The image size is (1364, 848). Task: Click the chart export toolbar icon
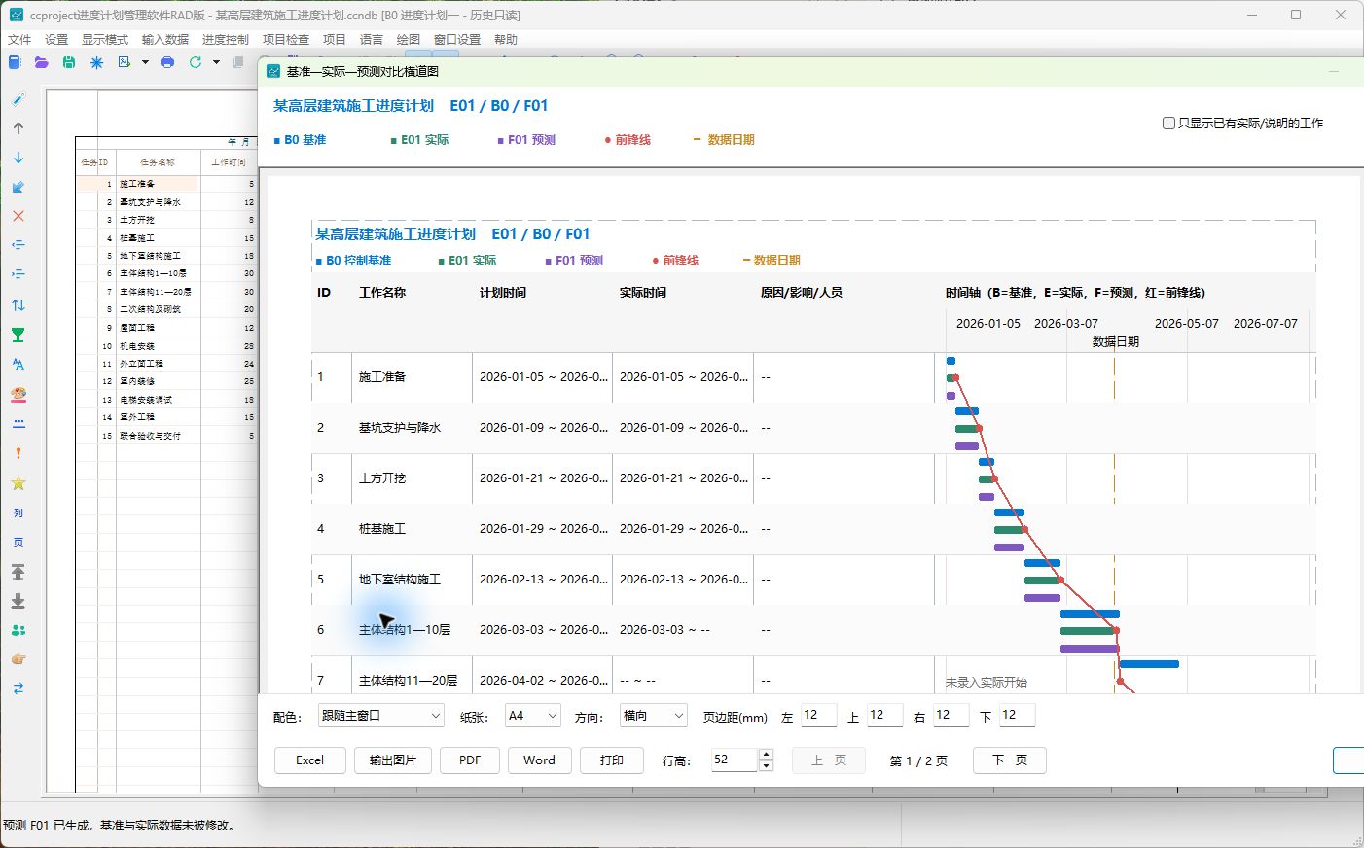125,62
